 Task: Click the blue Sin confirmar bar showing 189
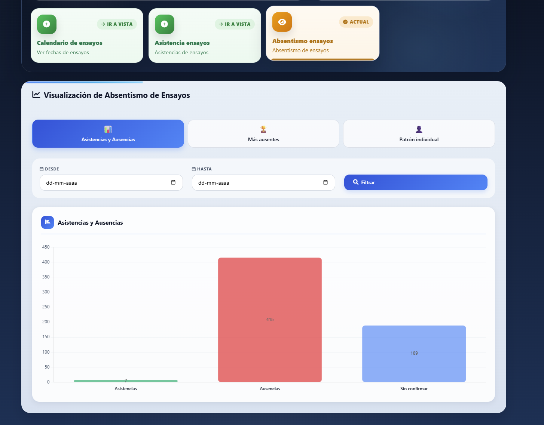(414, 354)
